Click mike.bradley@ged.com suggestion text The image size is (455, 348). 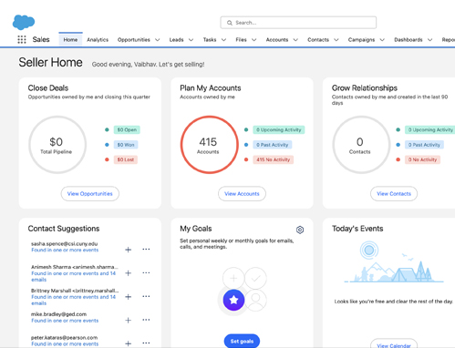[x=58, y=314]
